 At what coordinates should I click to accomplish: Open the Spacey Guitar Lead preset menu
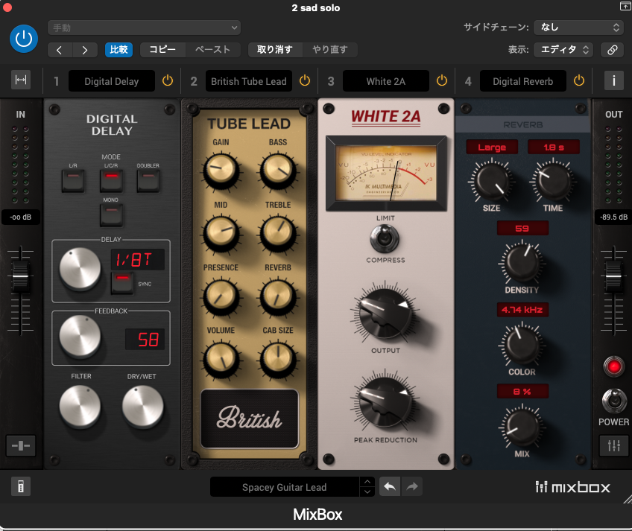tap(285, 488)
